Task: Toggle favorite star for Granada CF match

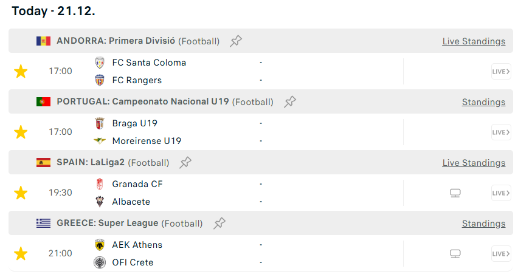Action: [21, 193]
